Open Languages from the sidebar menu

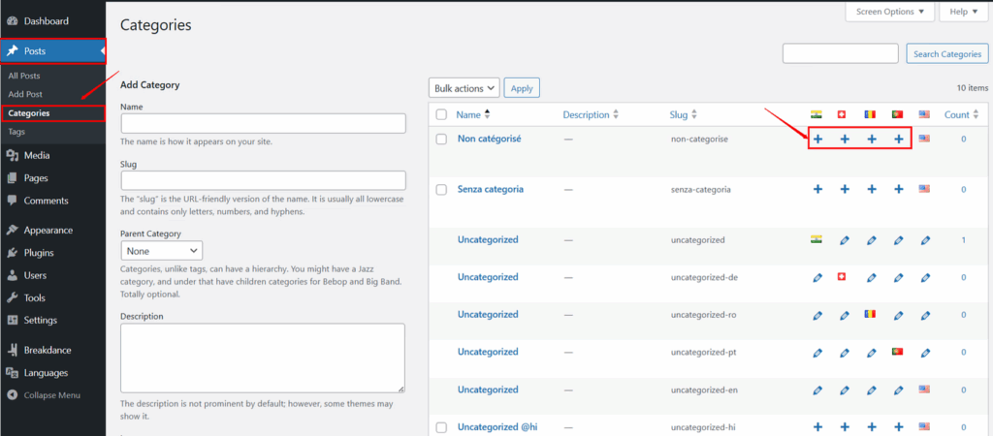pos(46,373)
